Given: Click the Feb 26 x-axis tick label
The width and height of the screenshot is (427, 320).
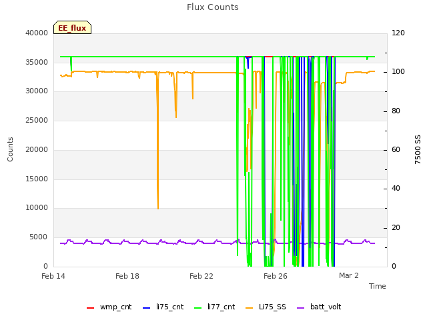Looking at the screenshot, I should 276,276.
